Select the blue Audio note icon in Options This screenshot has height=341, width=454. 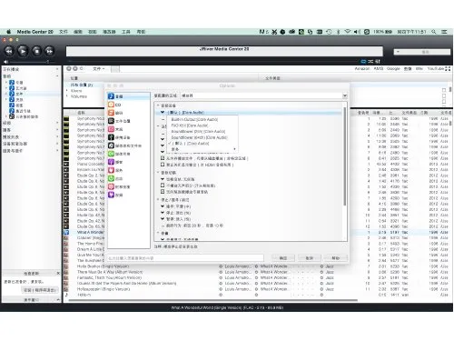tap(111, 96)
